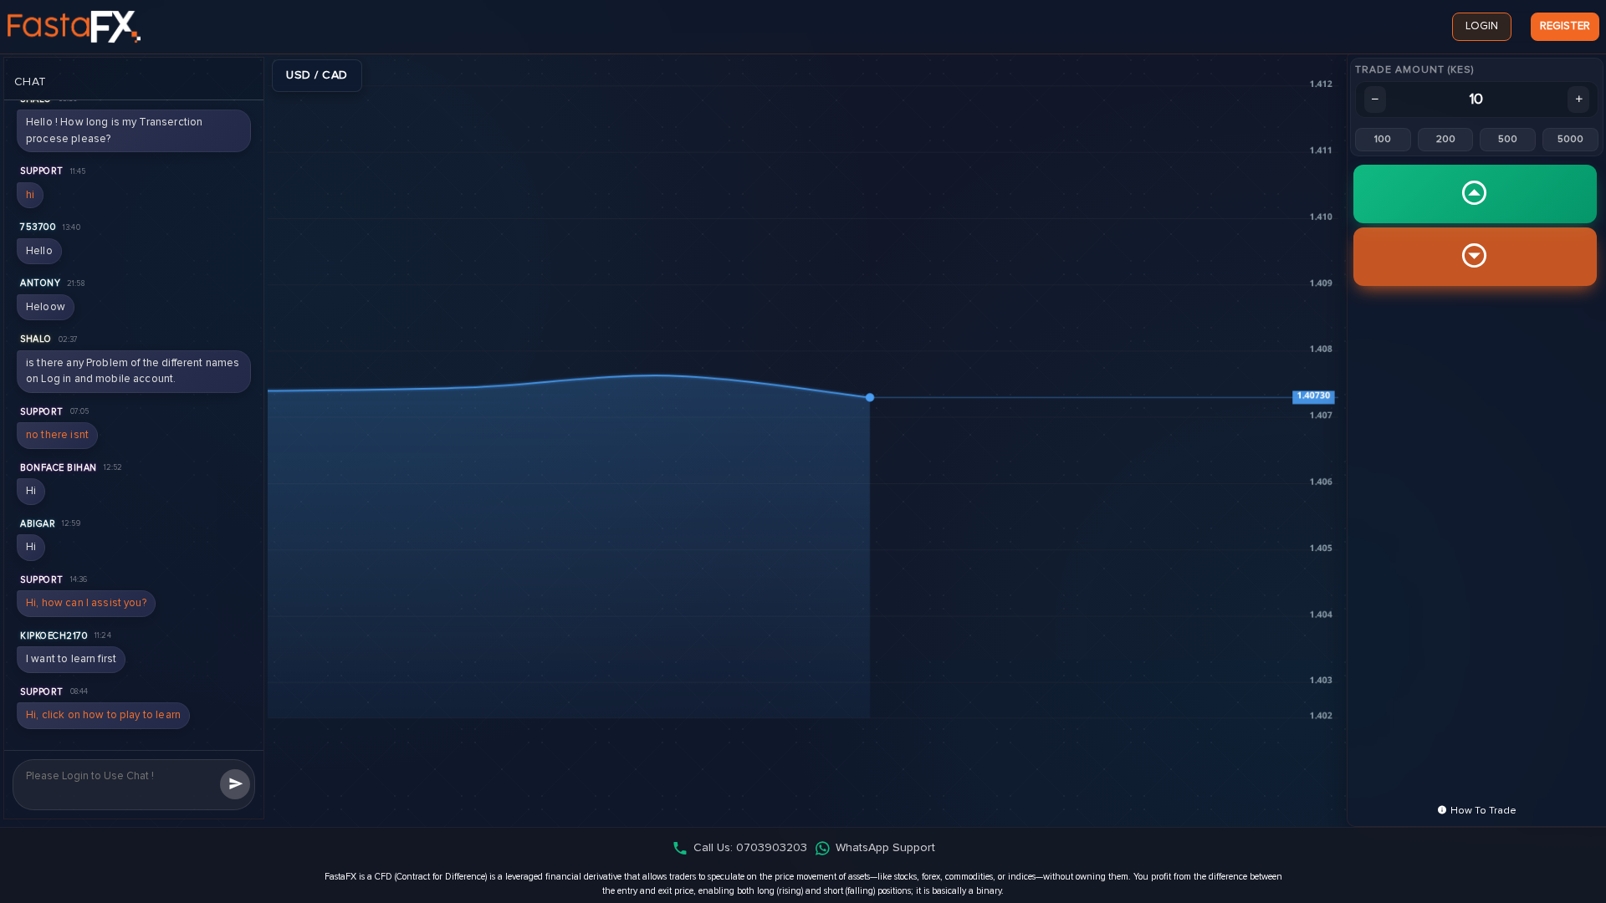
Task: Click the 1.40730 price label tag
Action: click(x=1313, y=396)
